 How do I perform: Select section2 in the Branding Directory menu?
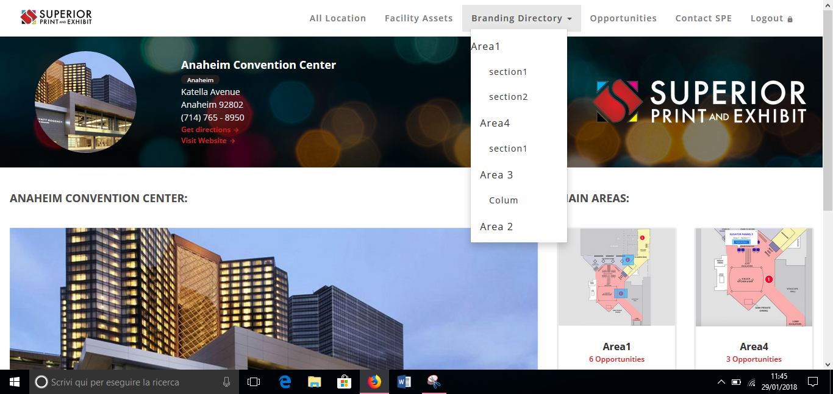click(x=508, y=97)
